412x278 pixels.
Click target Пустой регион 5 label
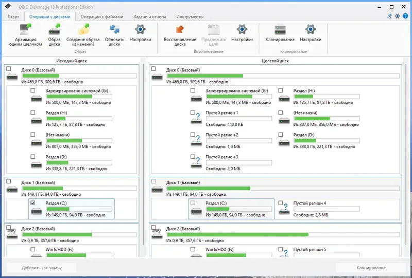coord(310,249)
